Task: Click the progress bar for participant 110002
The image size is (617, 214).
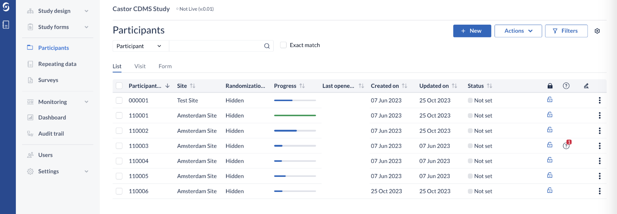Action: 295,131
